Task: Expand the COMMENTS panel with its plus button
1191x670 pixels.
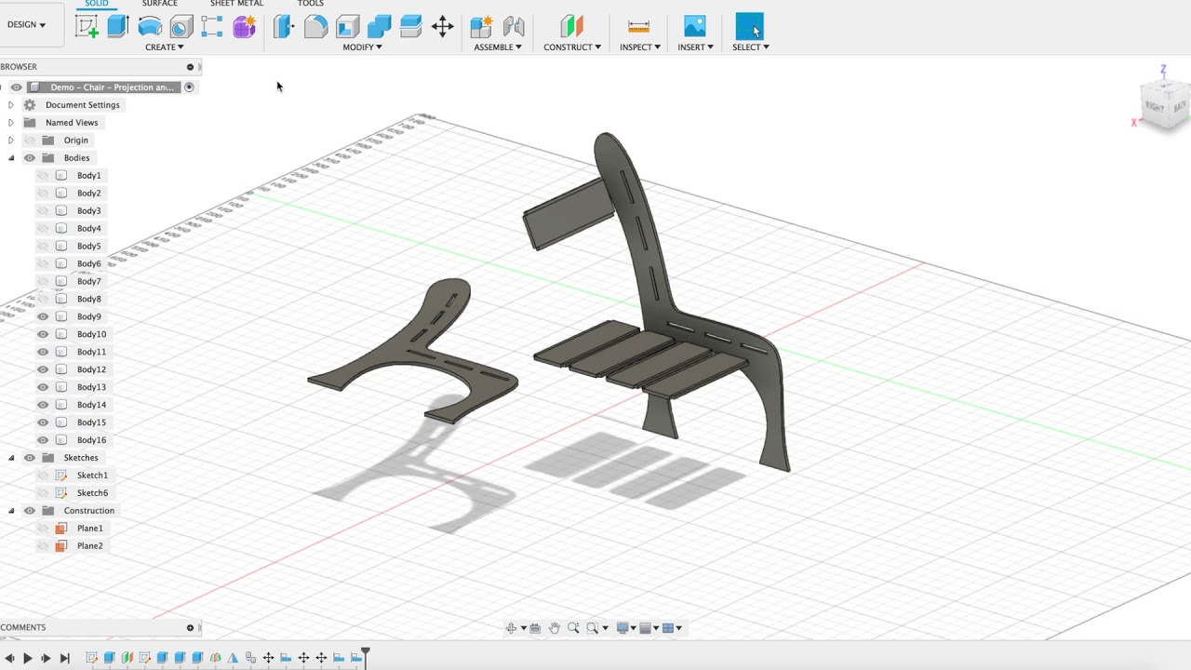Action: [x=190, y=628]
